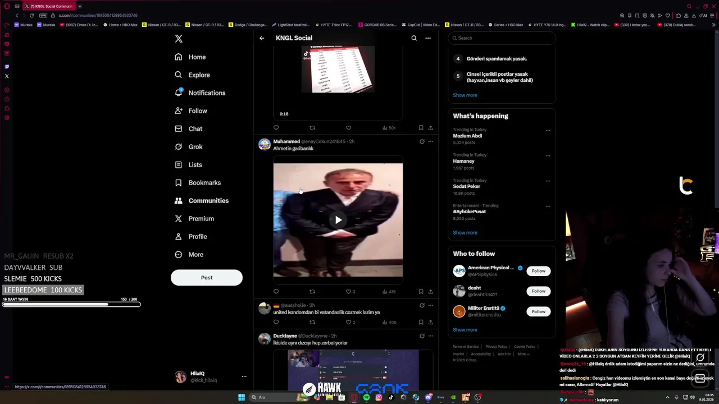Open more options on aussholle's post

tap(431, 305)
